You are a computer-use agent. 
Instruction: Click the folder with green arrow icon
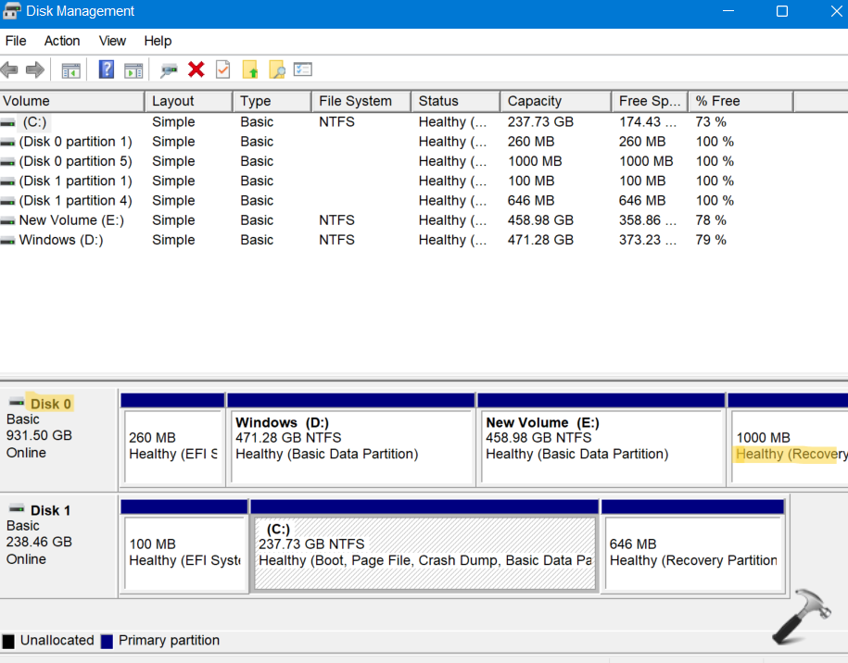tap(249, 69)
